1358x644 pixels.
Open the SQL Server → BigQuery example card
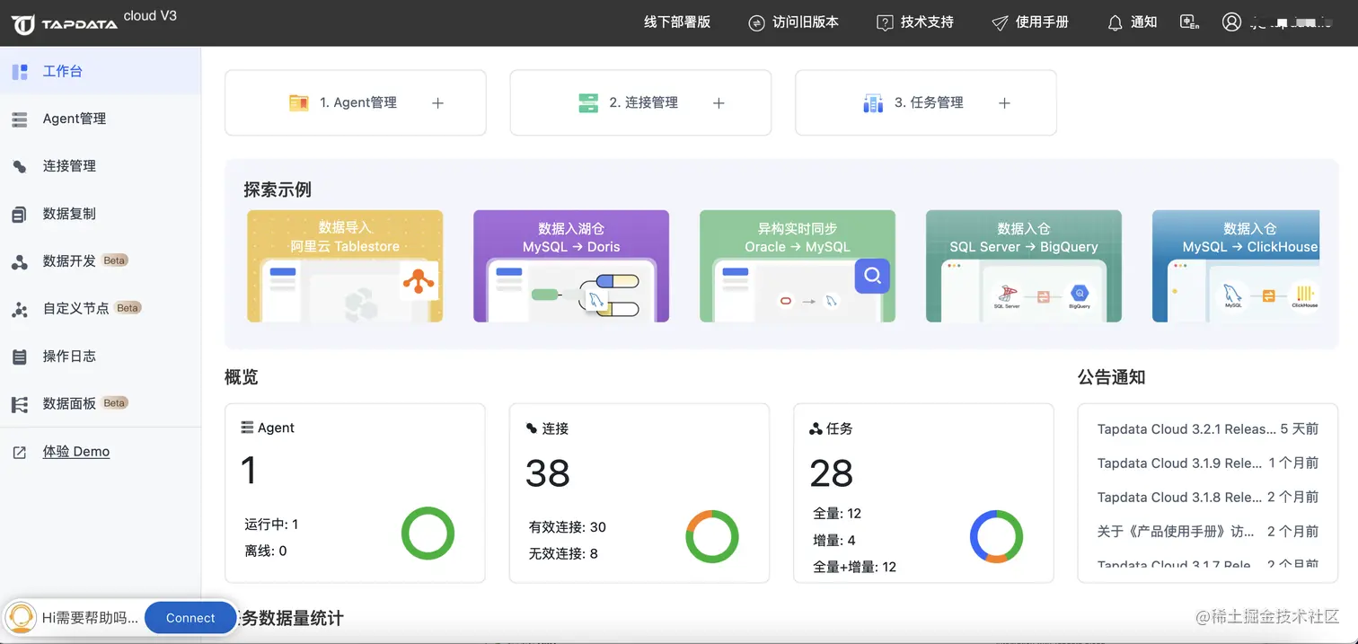pyautogui.click(x=1024, y=266)
